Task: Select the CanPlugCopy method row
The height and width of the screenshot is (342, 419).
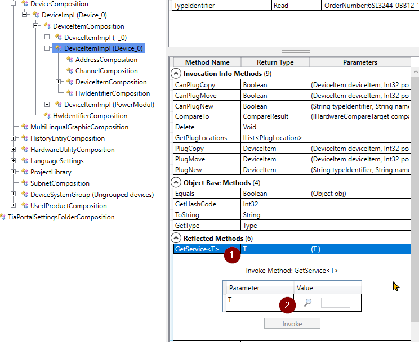Action: click(x=292, y=84)
